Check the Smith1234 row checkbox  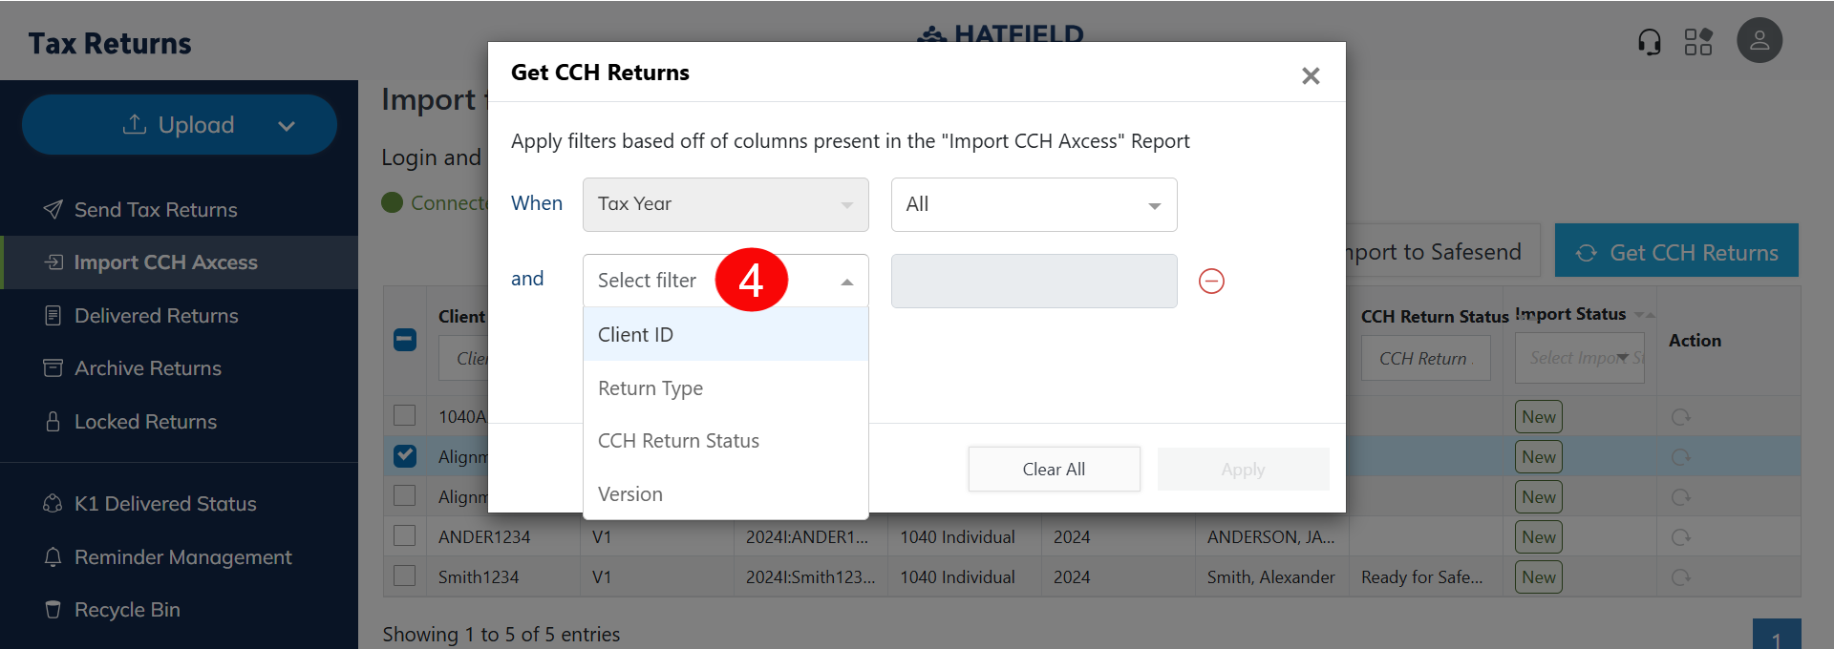click(405, 576)
